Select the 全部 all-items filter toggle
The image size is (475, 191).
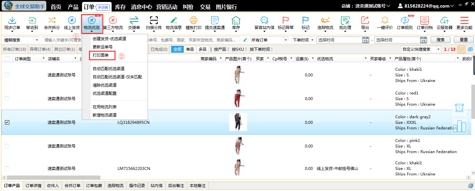pos(177,49)
